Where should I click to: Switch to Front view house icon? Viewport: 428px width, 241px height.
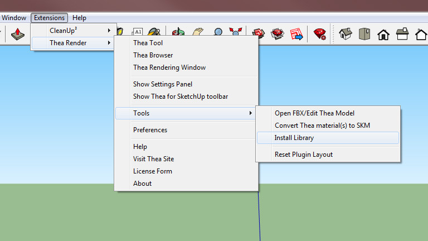point(383,35)
